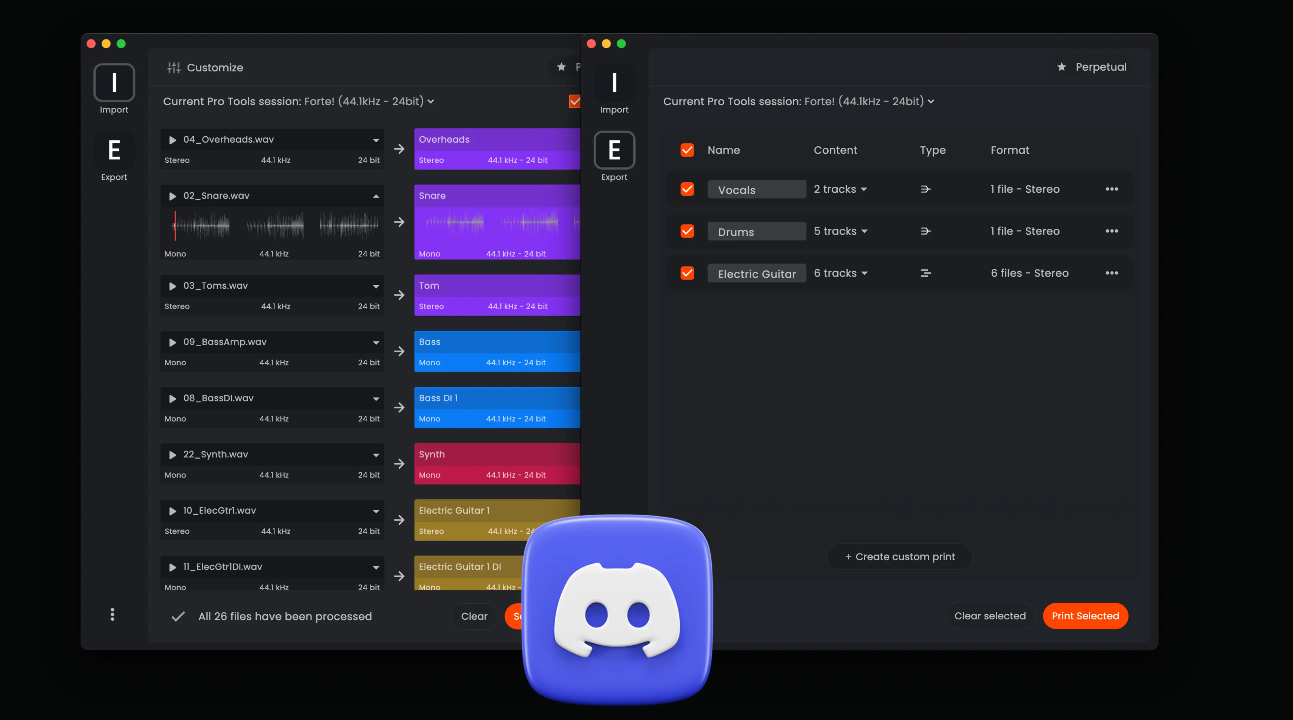Click Create custom print
The image size is (1293, 720).
tap(899, 556)
